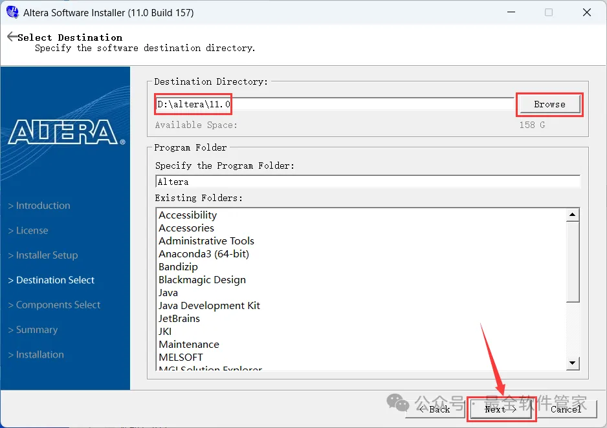The image size is (607, 428).
Task: Click the Altera logo in the sidebar
Action: click(67, 133)
